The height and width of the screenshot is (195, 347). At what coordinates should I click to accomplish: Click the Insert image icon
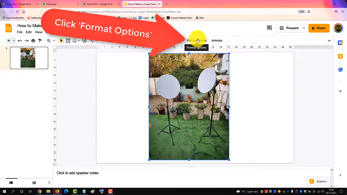coord(74,41)
